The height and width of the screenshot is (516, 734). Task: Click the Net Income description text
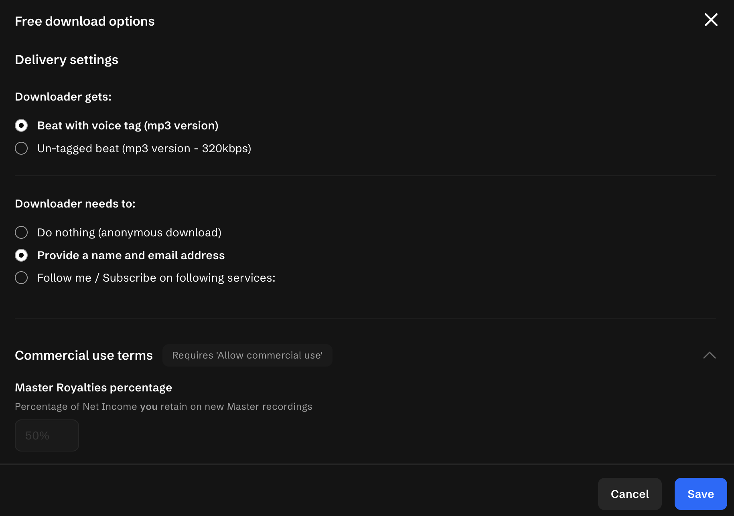[x=164, y=406]
